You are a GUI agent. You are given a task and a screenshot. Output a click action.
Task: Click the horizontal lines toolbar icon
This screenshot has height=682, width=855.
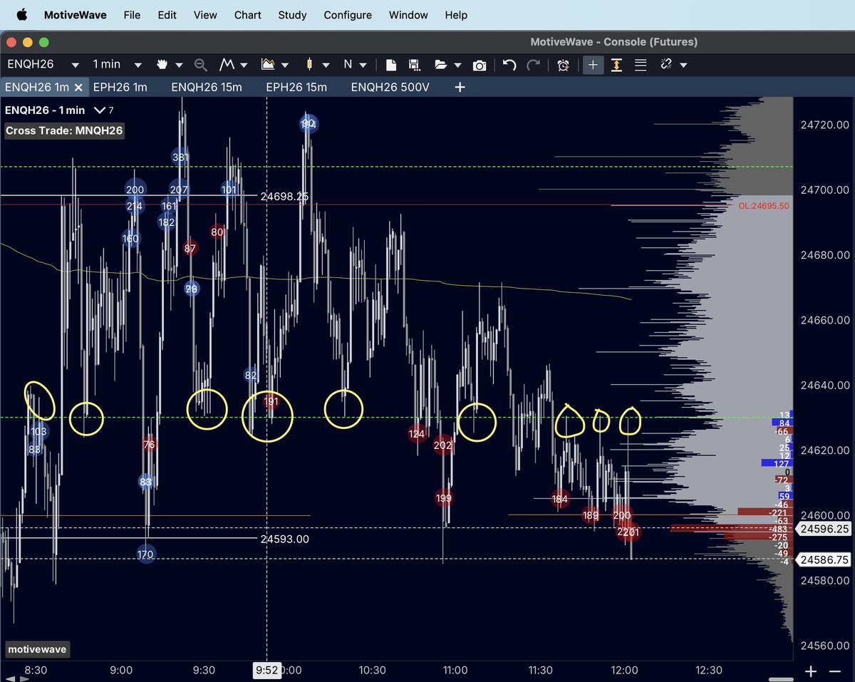[641, 65]
